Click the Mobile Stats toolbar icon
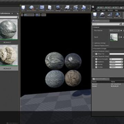 (118, 14)
